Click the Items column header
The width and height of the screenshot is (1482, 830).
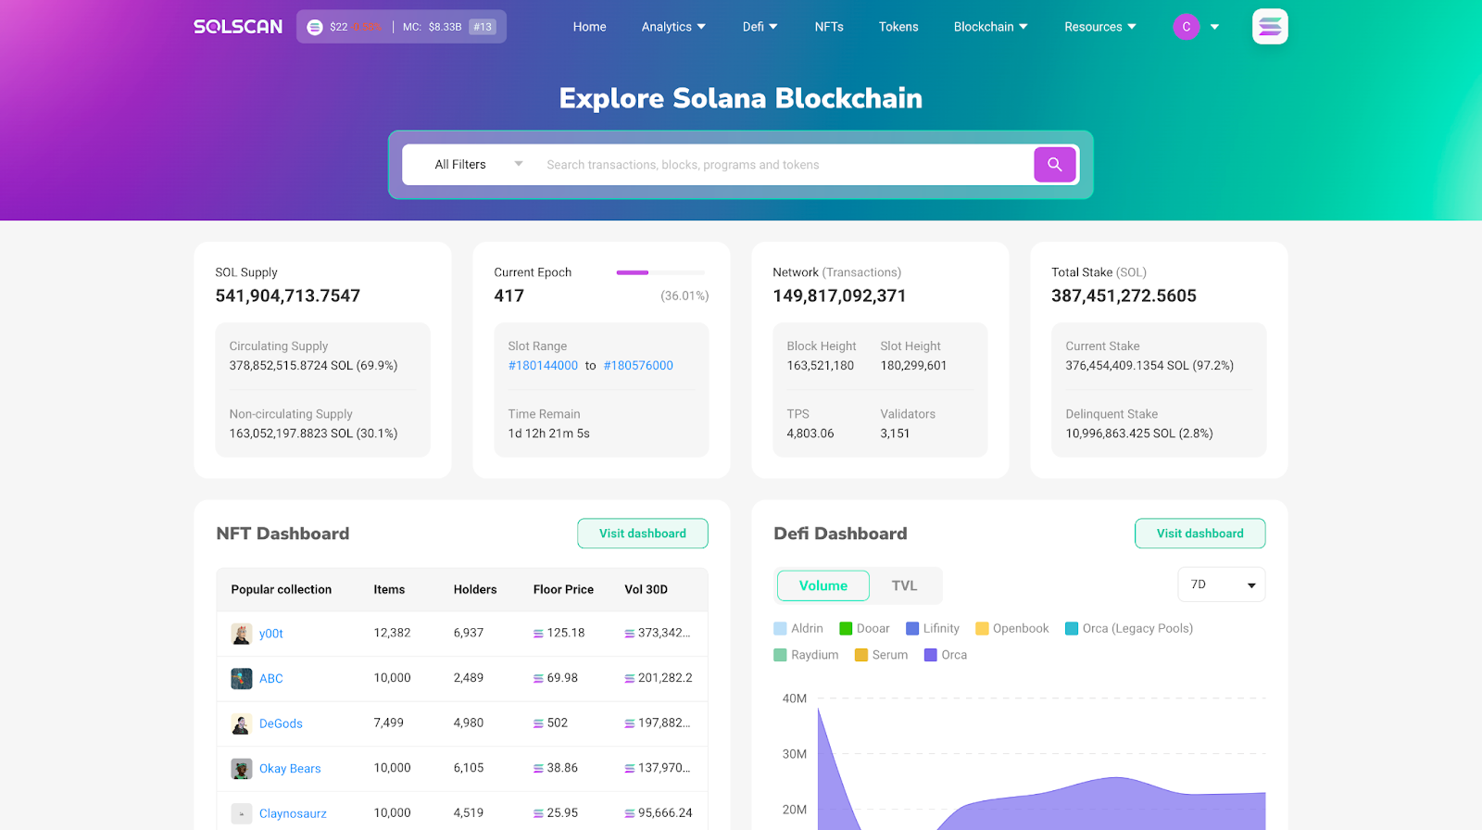pos(389,589)
